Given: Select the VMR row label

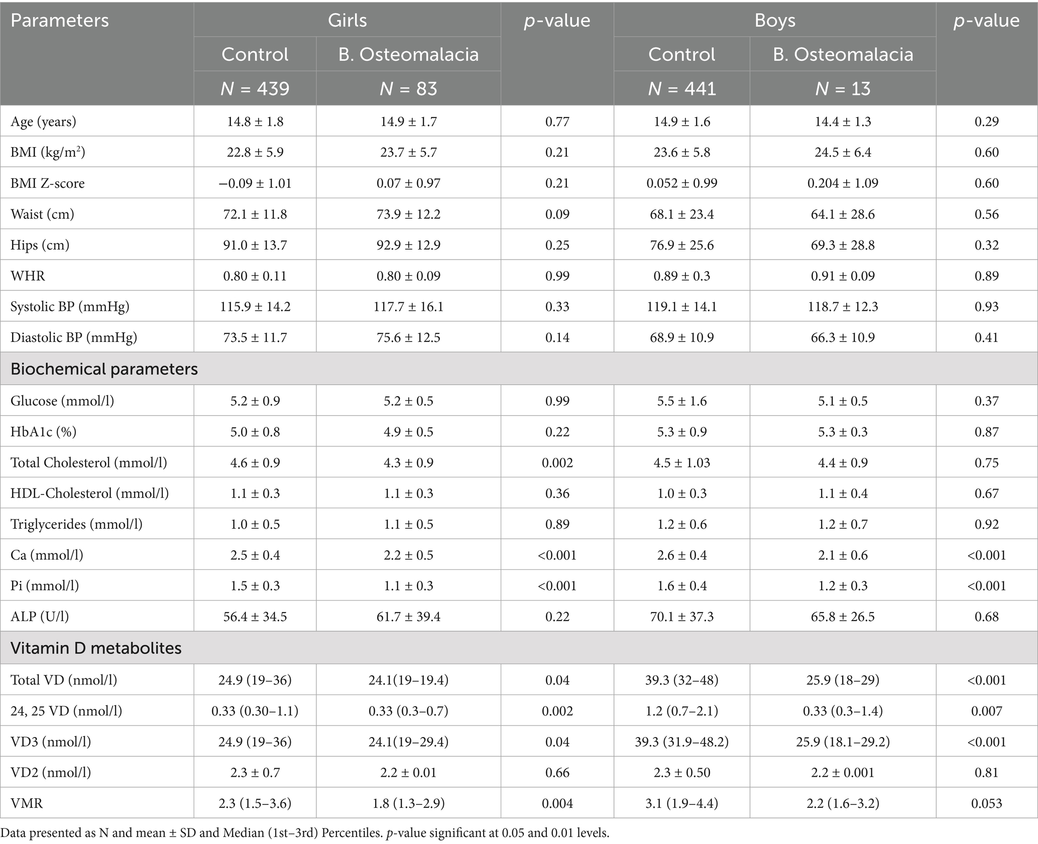Looking at the screenshot, I should pos(27,803).
